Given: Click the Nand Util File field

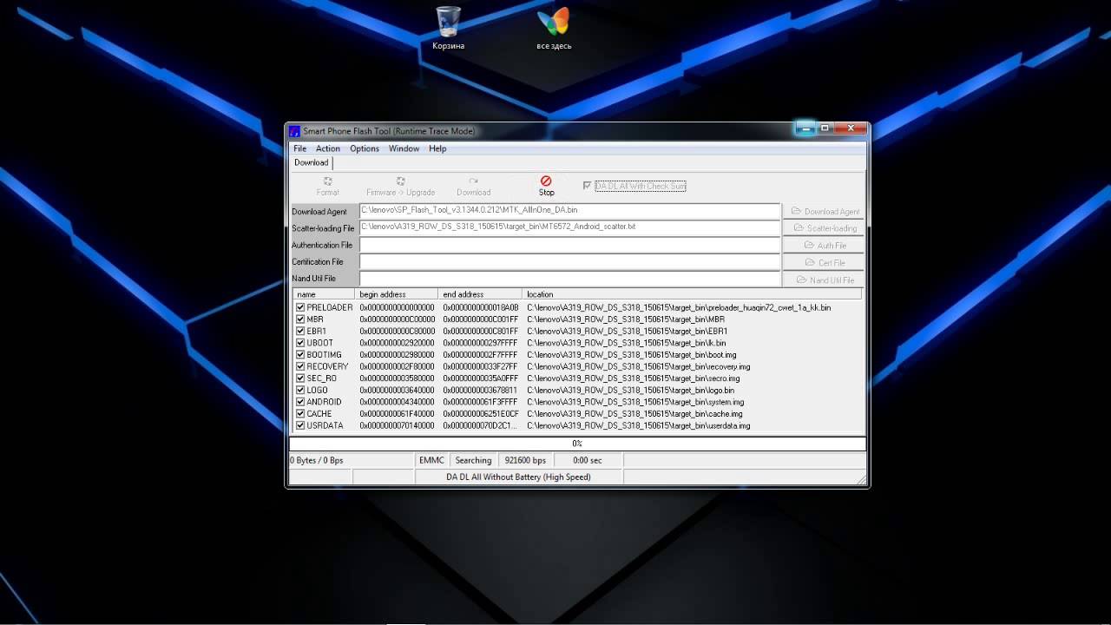Looking at the screenshot, I should pos(570,279).
